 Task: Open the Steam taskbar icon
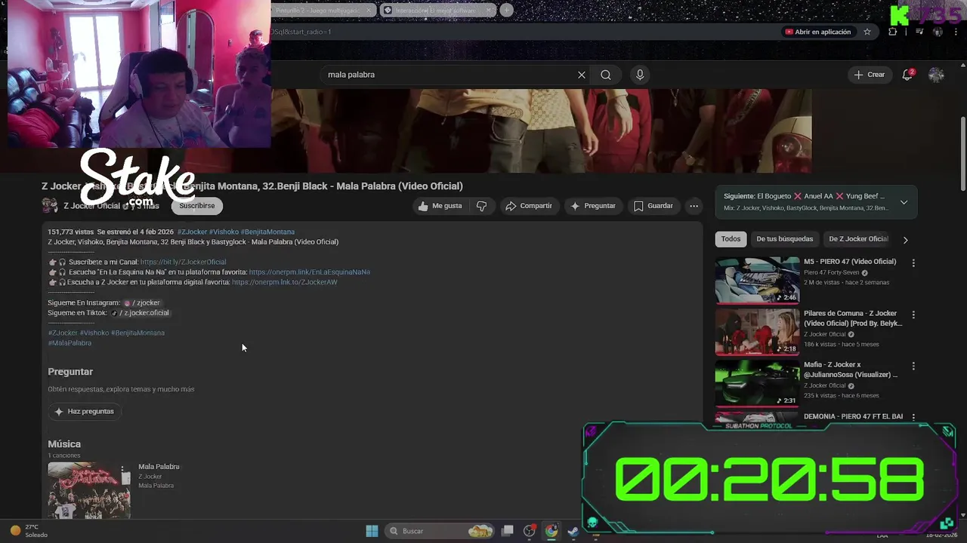click(573, 531)
